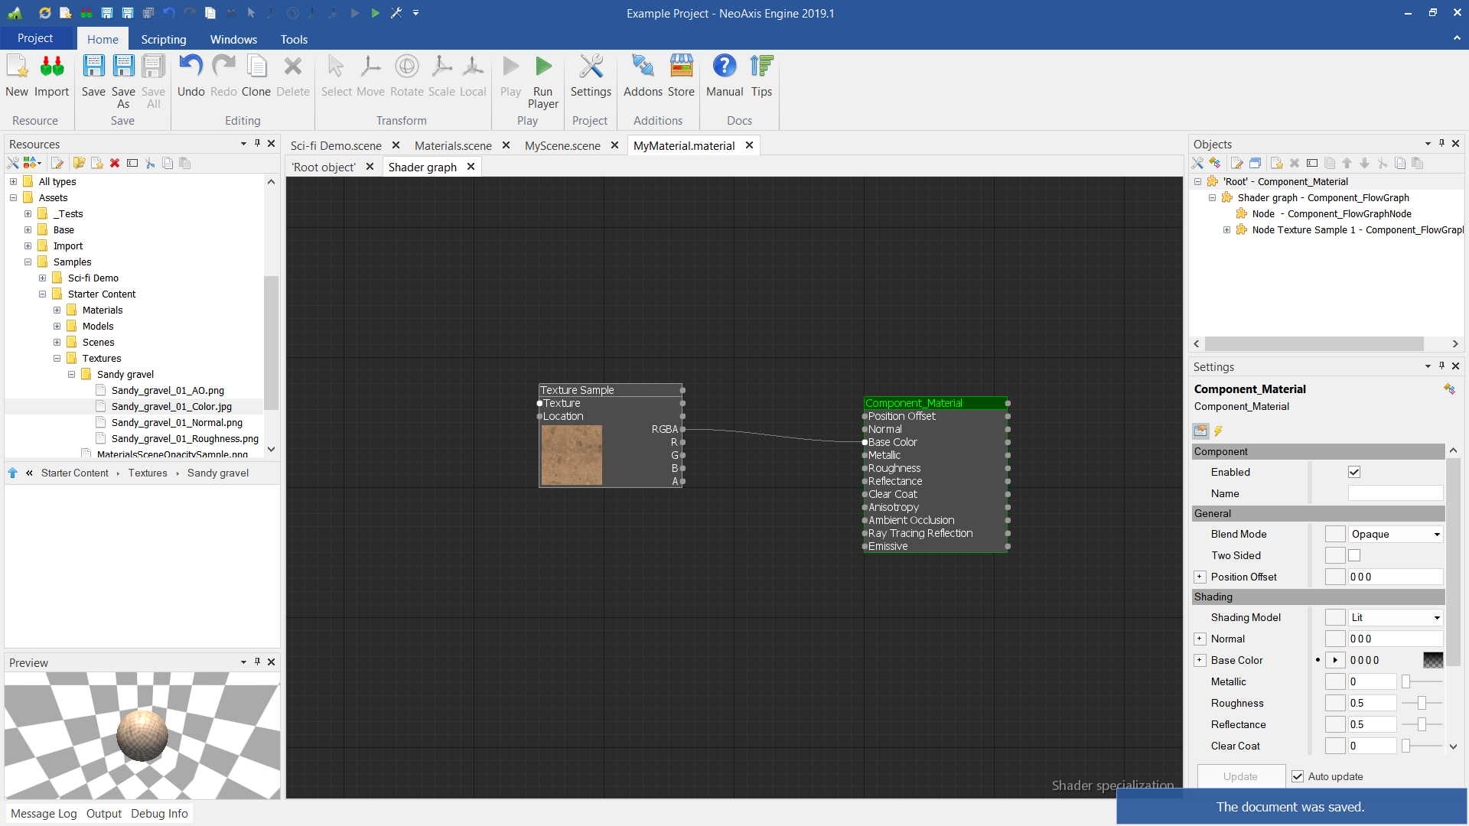Click the Undo icon in ribbon

191,67
